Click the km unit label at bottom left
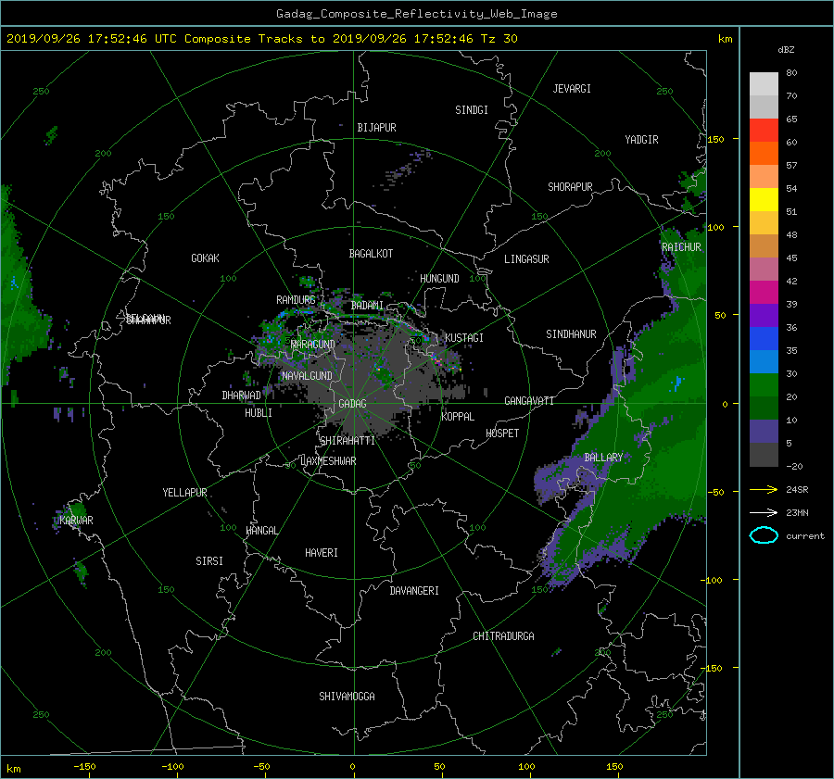This screenshot has height=779, width=834. click(x=13, y=769)
